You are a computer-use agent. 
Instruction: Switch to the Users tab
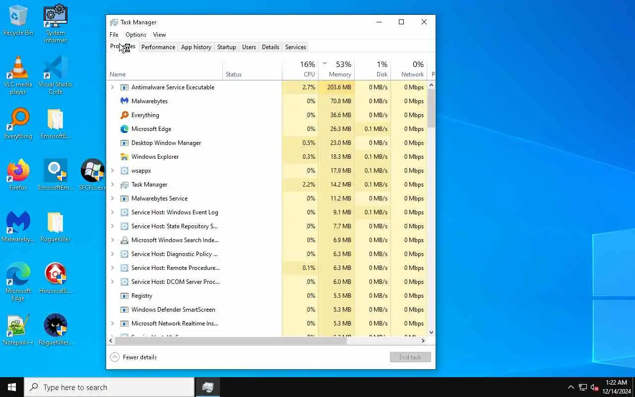(x=249, y=47)
